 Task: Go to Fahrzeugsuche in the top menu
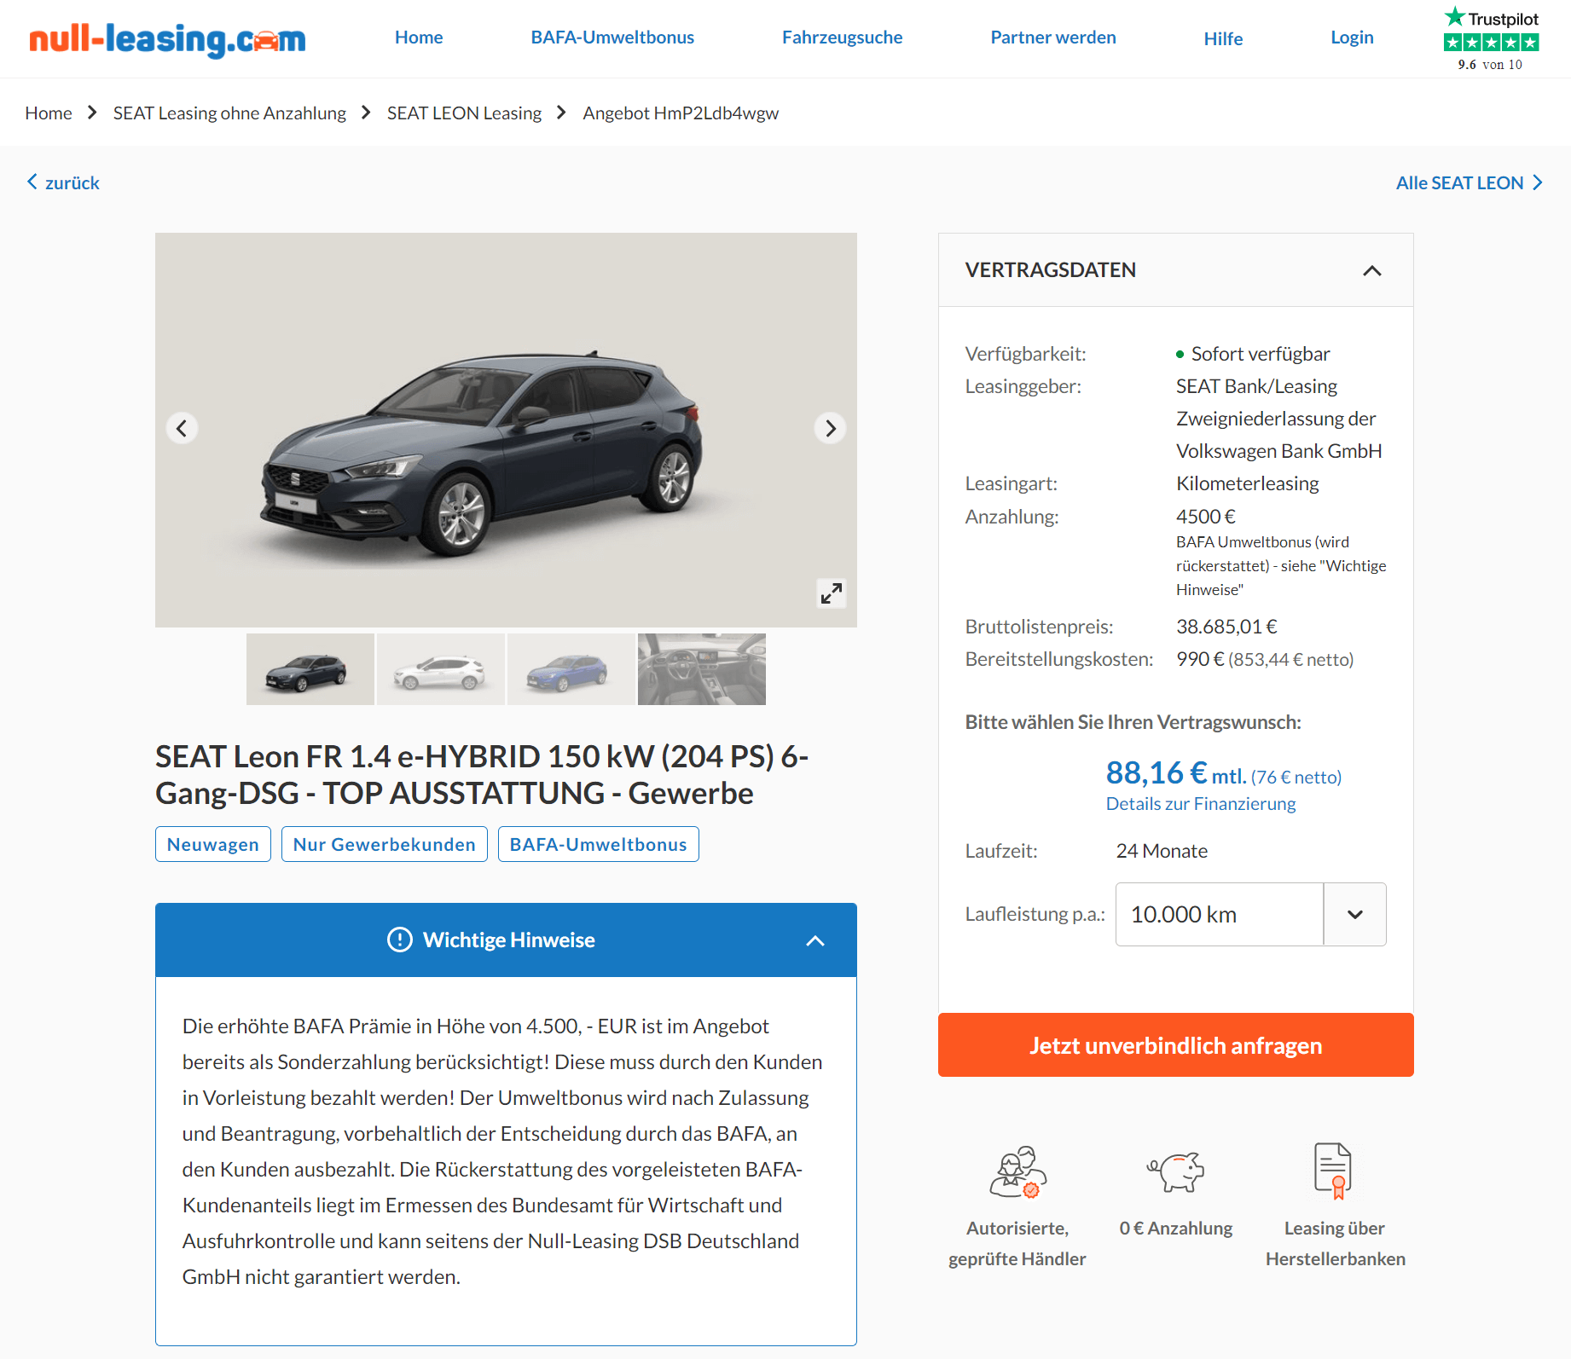842,38
